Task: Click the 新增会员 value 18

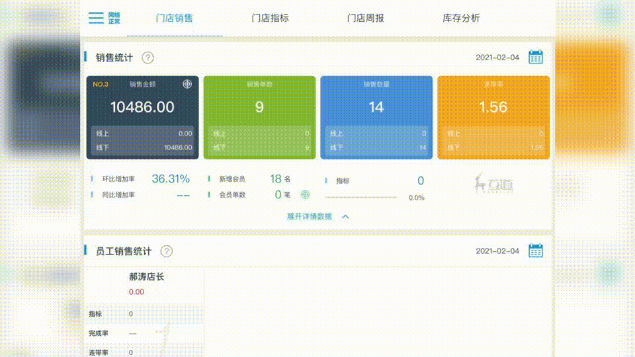Action: tap(275, 179)
